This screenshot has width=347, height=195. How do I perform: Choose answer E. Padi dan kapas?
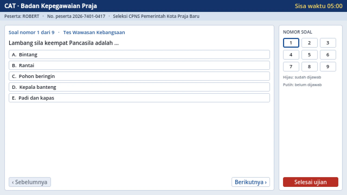pos(139,98)
